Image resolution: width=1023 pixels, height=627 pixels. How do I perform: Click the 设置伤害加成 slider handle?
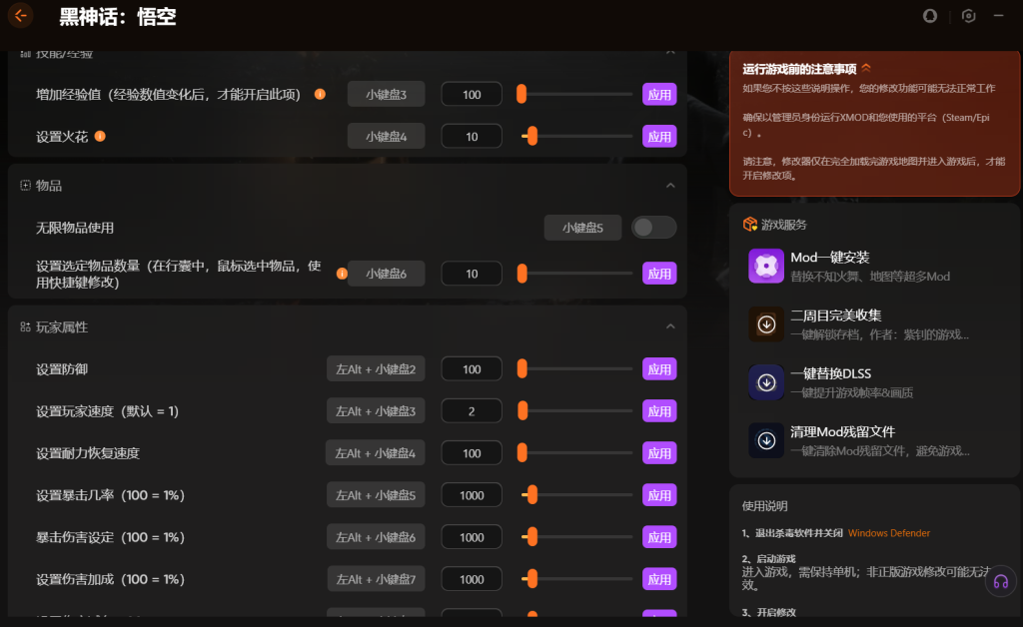pos(532,579)
